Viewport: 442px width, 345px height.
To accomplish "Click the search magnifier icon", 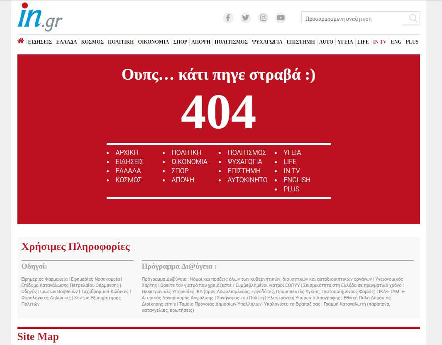I will (x=413, y=18).
